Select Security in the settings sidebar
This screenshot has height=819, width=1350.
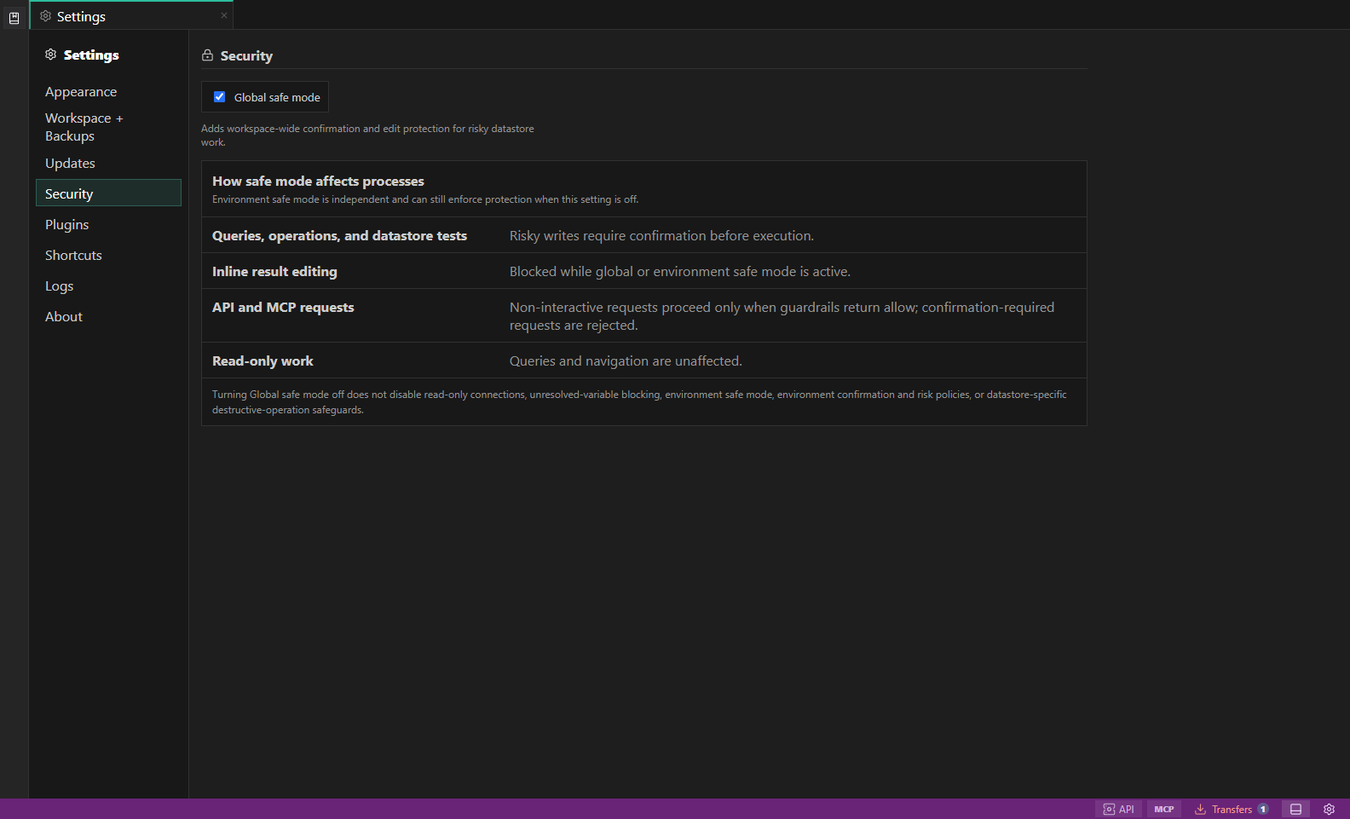tap(108, 193)
